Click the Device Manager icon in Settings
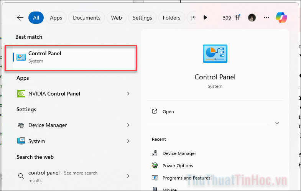This screenshot has height=191, width=301. pos(21,125)
